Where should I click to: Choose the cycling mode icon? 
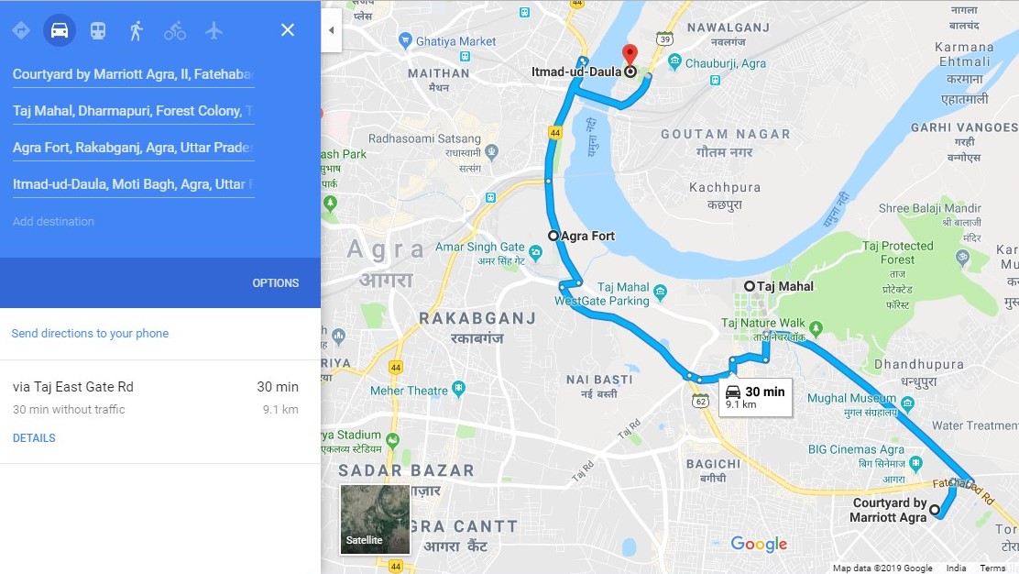[x=175, y=30]
